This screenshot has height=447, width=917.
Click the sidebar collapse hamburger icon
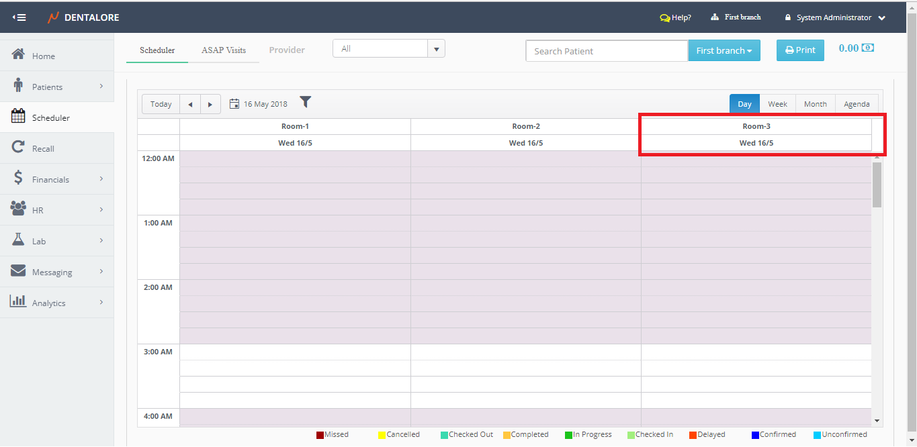(x=19, y=17)
